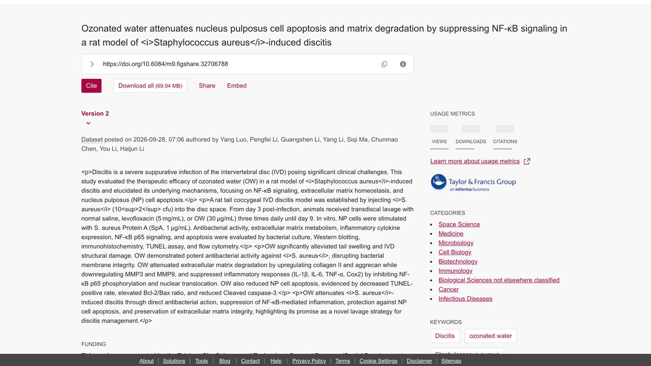Screen dimensions: 651x366
Task: Open Cookie Settings in the footer
Action: (378, 361)
